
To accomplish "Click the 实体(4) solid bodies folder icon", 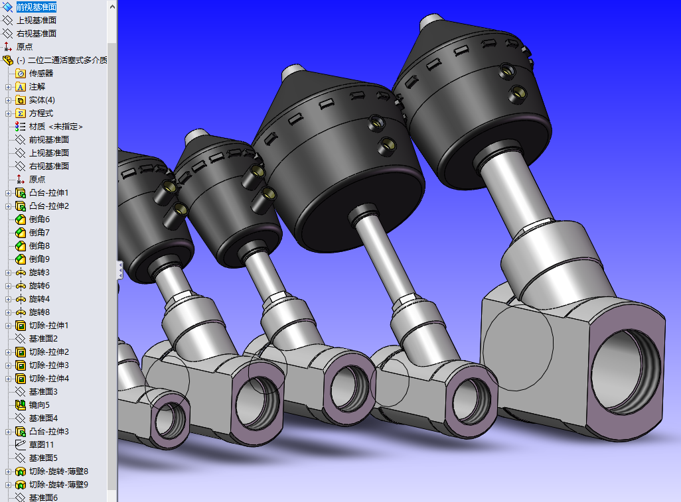I will coord(21,100).
